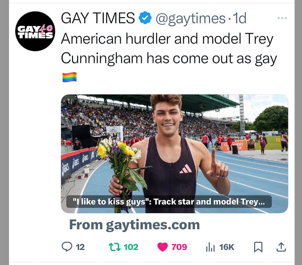Bookmark this tweet
This screenshot has height=265, width=302.
(258, 247)
